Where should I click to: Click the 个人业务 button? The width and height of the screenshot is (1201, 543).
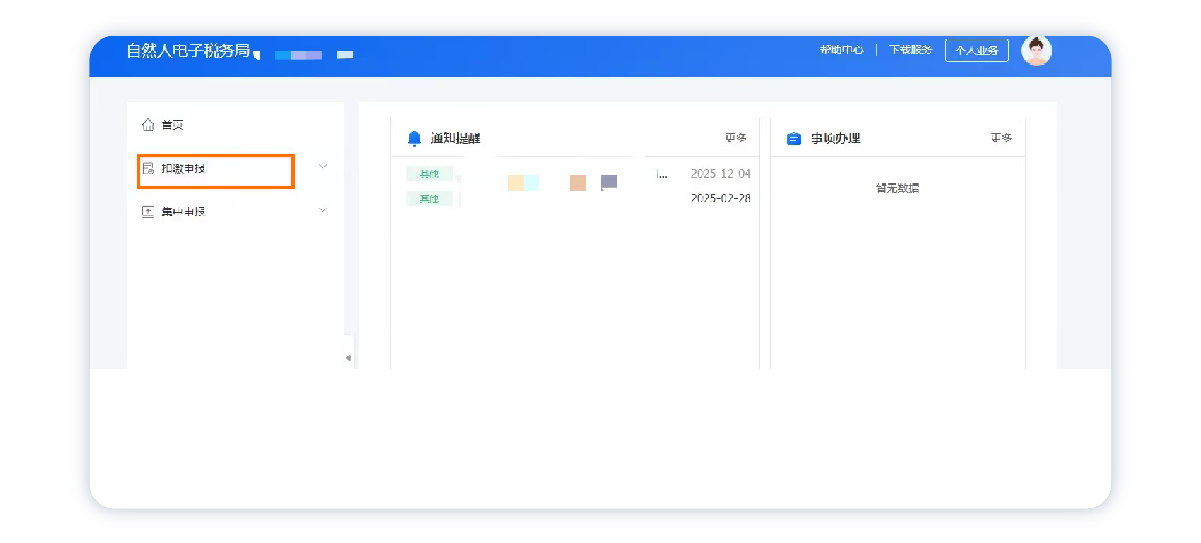point(976,50)
